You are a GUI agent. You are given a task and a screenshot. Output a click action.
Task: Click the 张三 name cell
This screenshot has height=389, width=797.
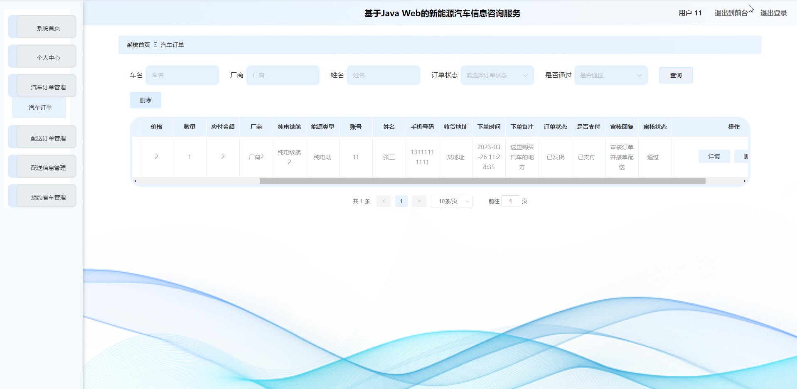click(389, 157)
